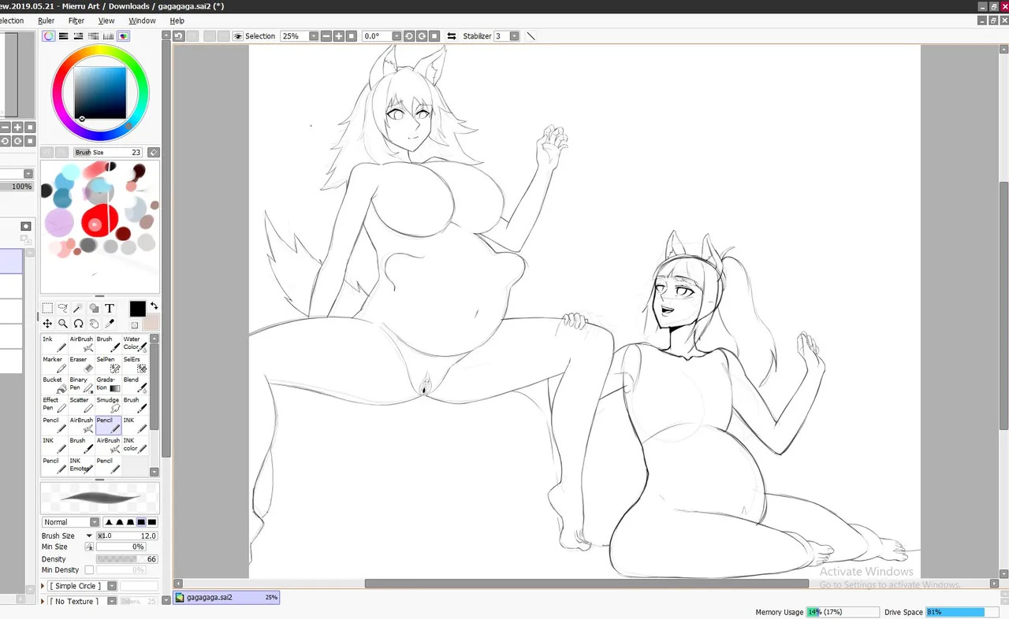Viewport: 1009px width, 619px height.
Task: Rotate canvas counter-clockwise in toolbar
Action: coord(409,36)
